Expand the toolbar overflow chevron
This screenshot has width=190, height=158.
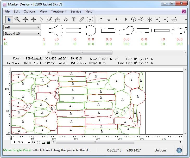pyautogui.click(x=185, y=19)
